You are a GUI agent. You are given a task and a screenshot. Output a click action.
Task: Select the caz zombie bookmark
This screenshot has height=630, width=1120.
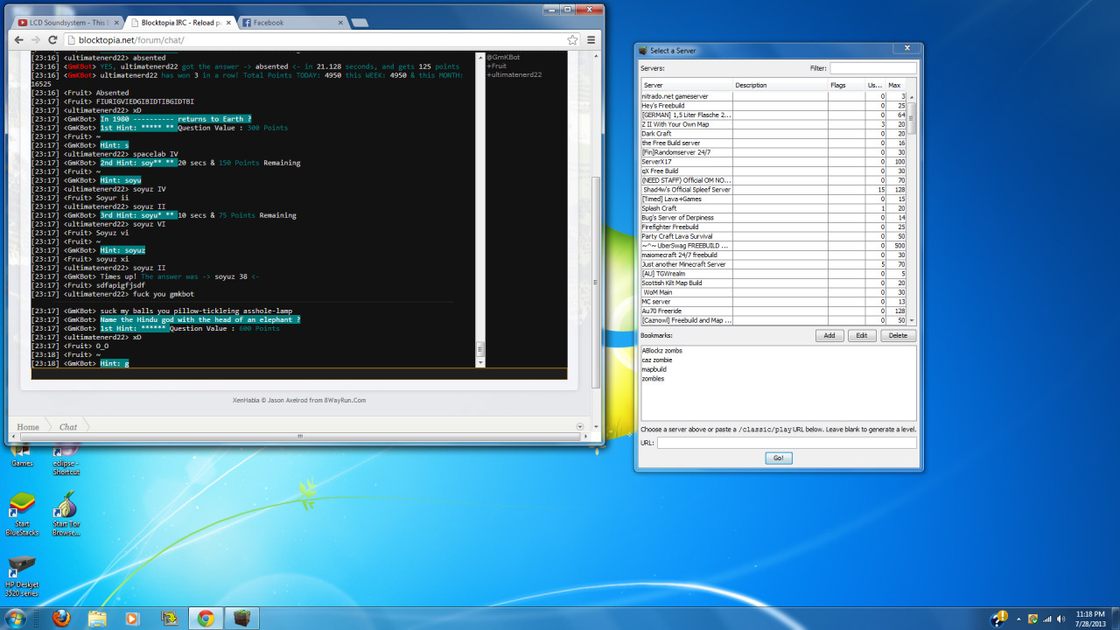coord(656,360)
